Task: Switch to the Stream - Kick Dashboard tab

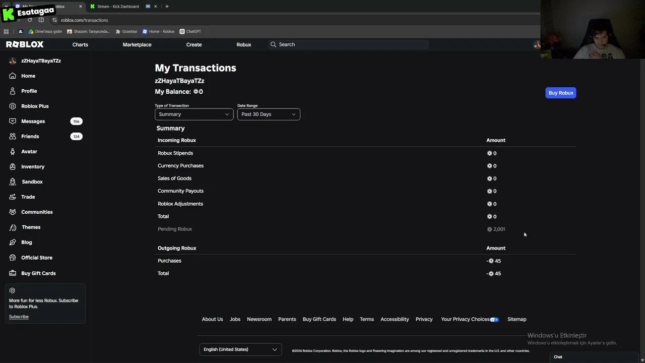Action: [x=117, y=7]
